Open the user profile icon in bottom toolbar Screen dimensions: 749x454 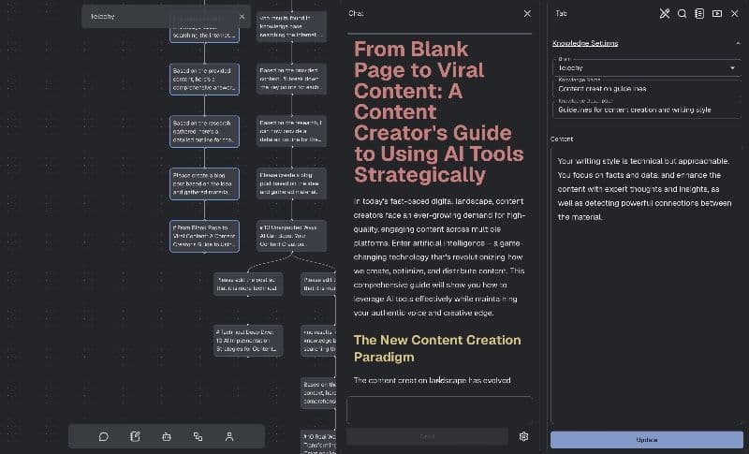point(229,436)
